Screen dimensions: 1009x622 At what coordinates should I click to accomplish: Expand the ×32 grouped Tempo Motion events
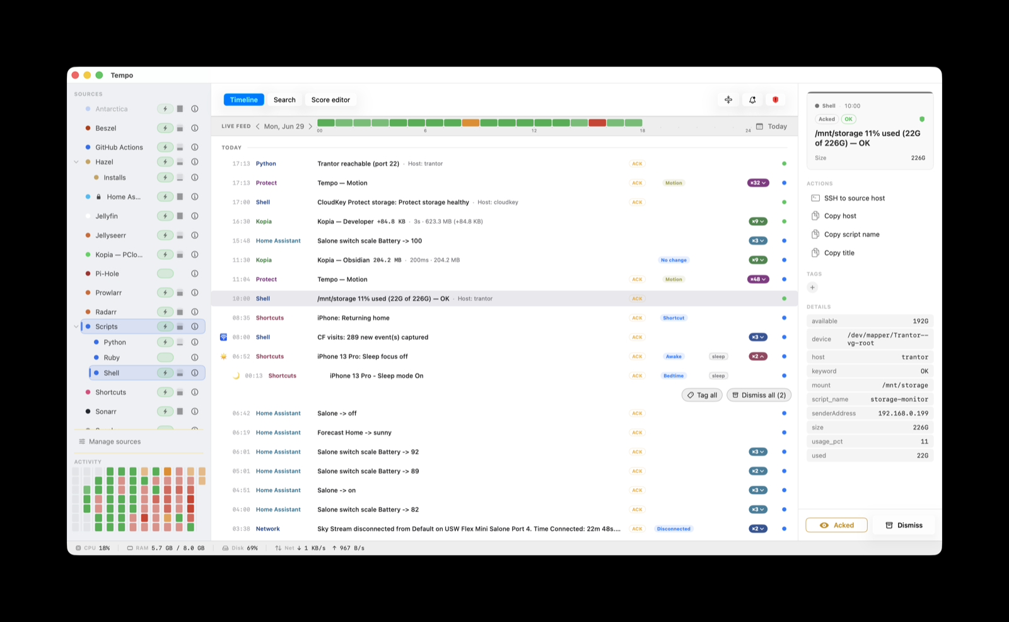click(758, 183)
